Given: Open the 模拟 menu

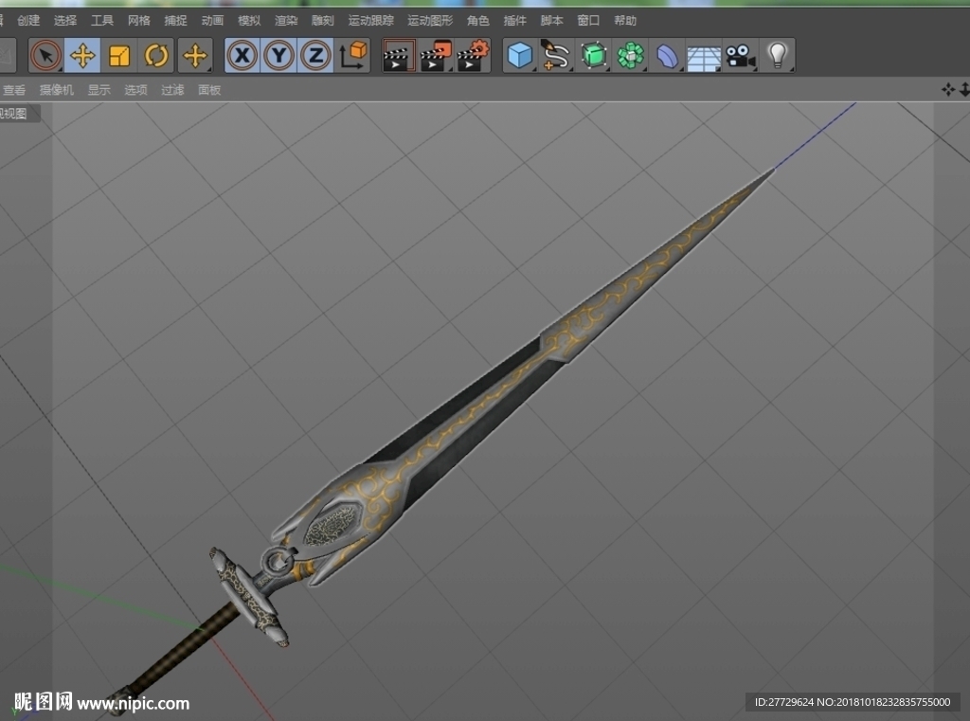Looking at the screenshot, I should coord(249,21).
